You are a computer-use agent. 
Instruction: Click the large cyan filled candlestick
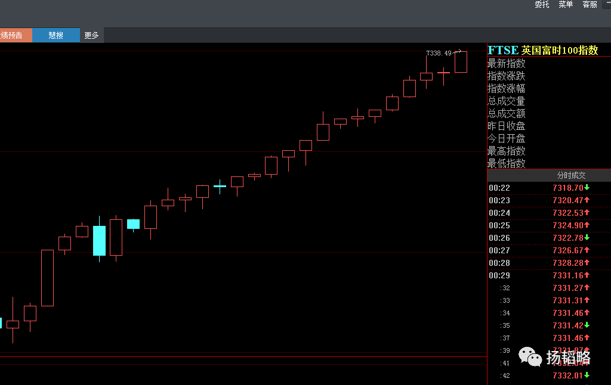coord(100,241)
